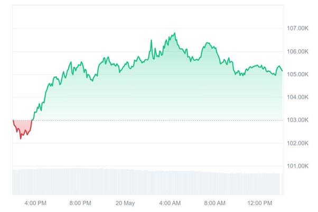Image resolution: width=318 pixels, height=212 pixels.
Task: Select the 20 May date label
Action: (x=125, y=203)
